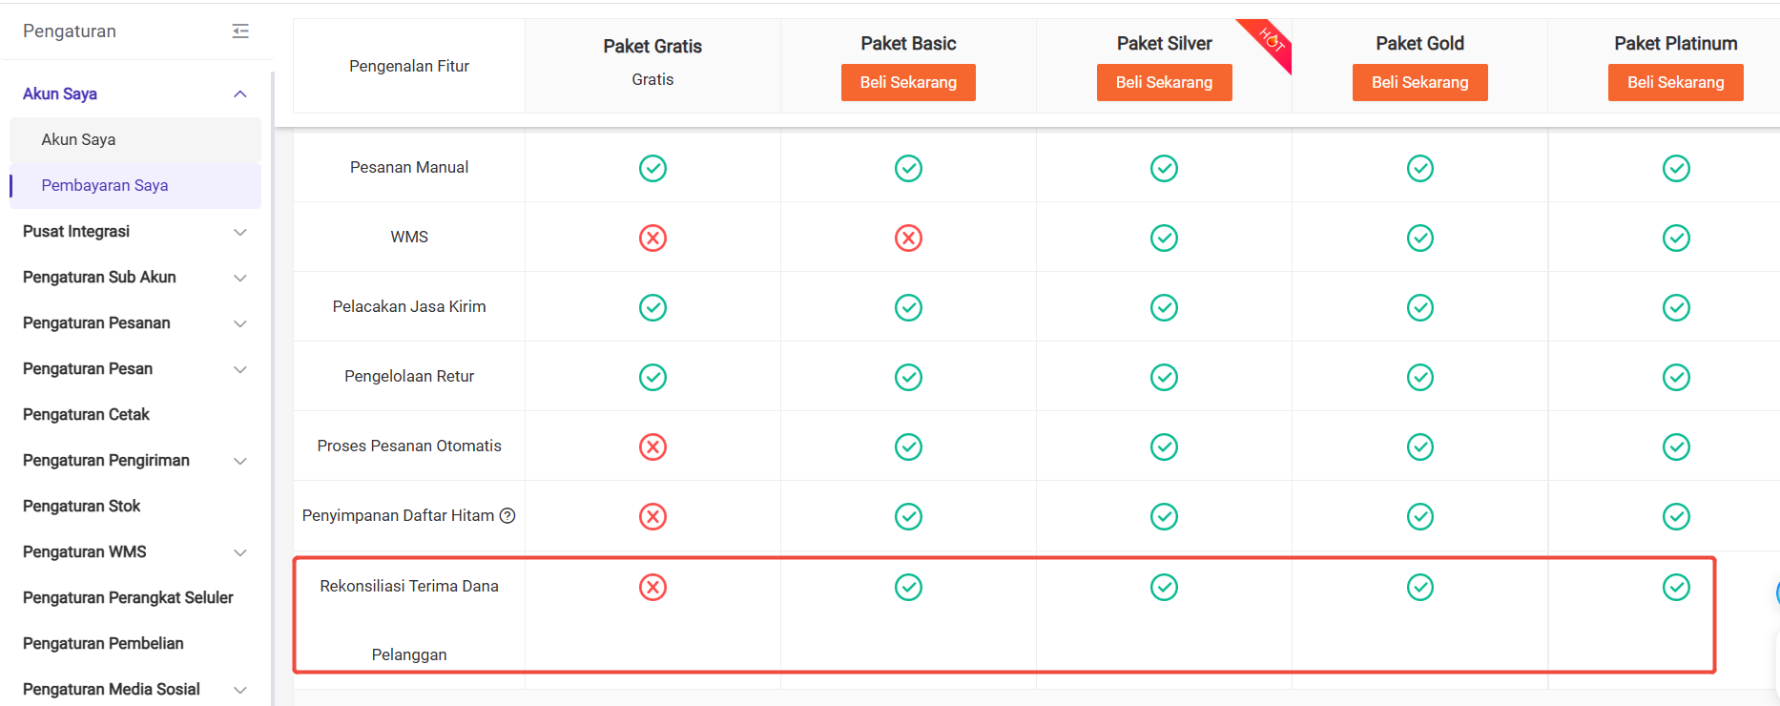The height and width of the screenshot is (706, 1780).
Task: Click Pengelolaan Retur checkmark under Paket Gold
Action: pos(1419,377)
